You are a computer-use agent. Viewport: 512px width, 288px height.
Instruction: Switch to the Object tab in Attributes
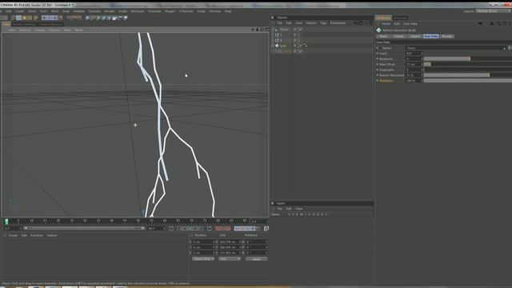[x=414, y=36]
